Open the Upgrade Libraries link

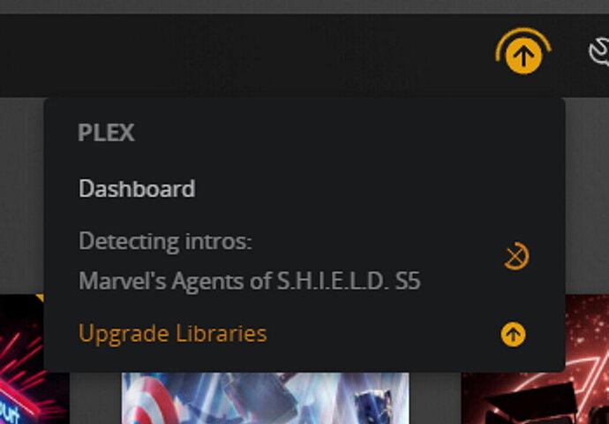pyautogui.click(x=173, y=333)
